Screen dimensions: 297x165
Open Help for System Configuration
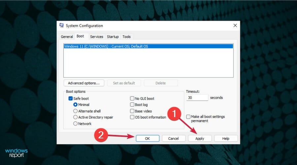(226, 139)
